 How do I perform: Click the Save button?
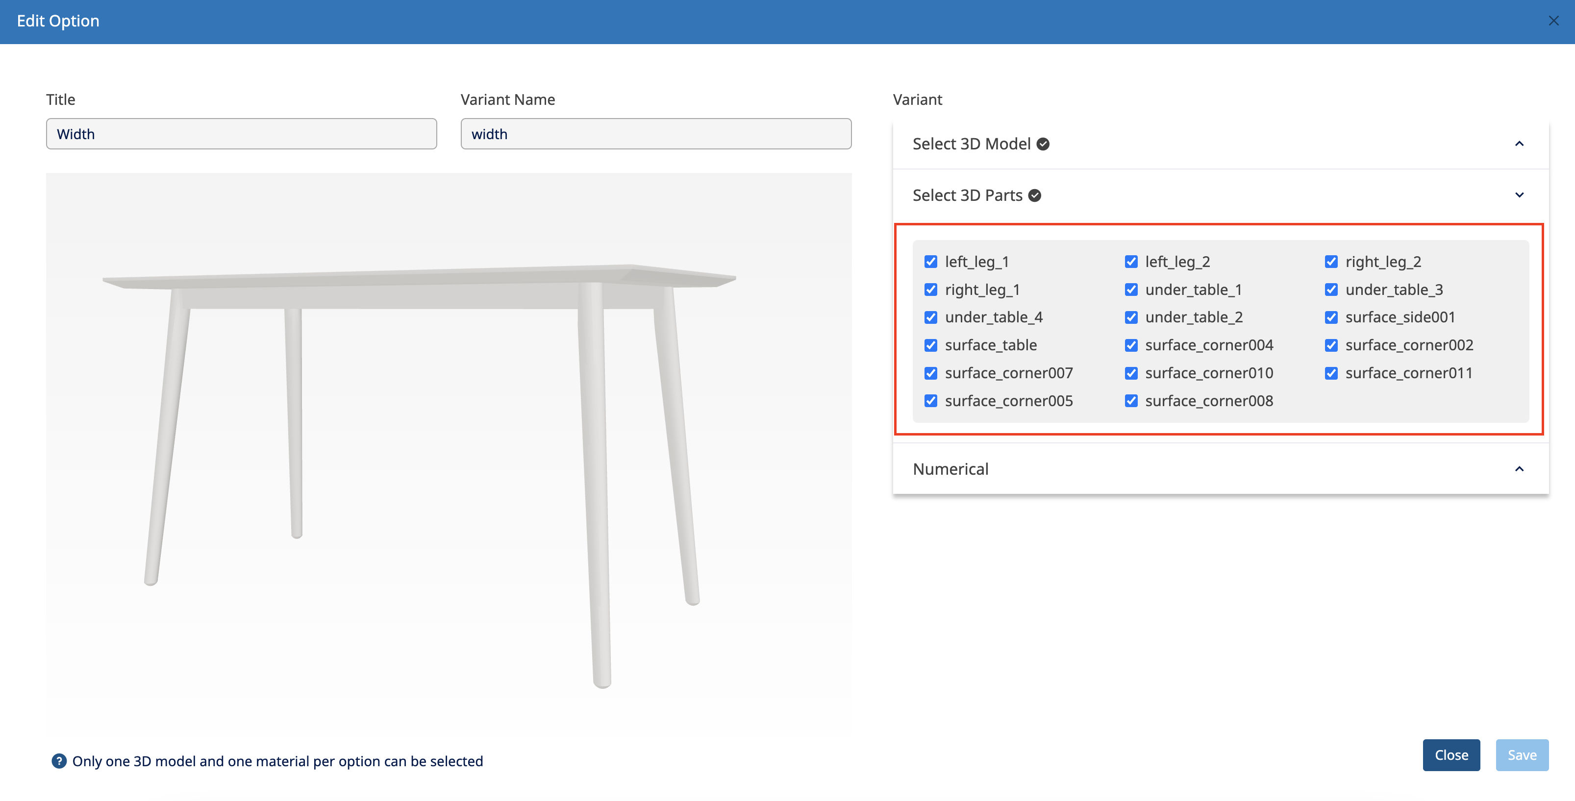tap(1521, 755)
